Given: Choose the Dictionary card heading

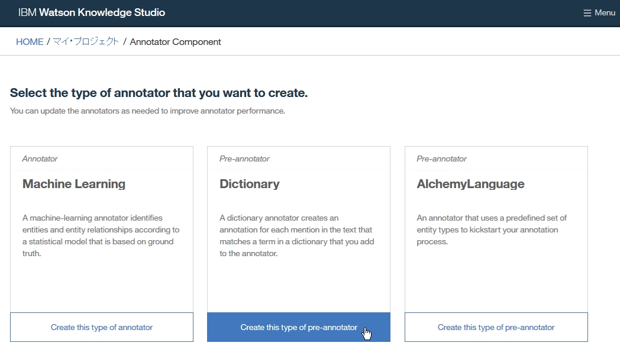Looking at the screenshot, I should coord(249,184).
